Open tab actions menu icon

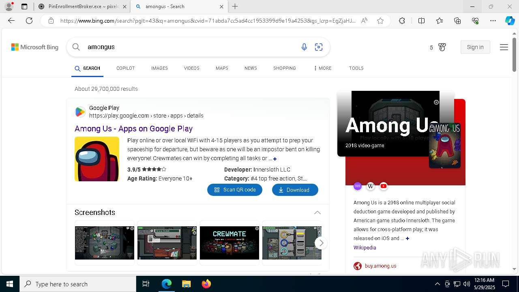click(x=24, y=6)
